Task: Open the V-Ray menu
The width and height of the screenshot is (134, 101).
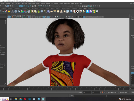Action: 73,3
